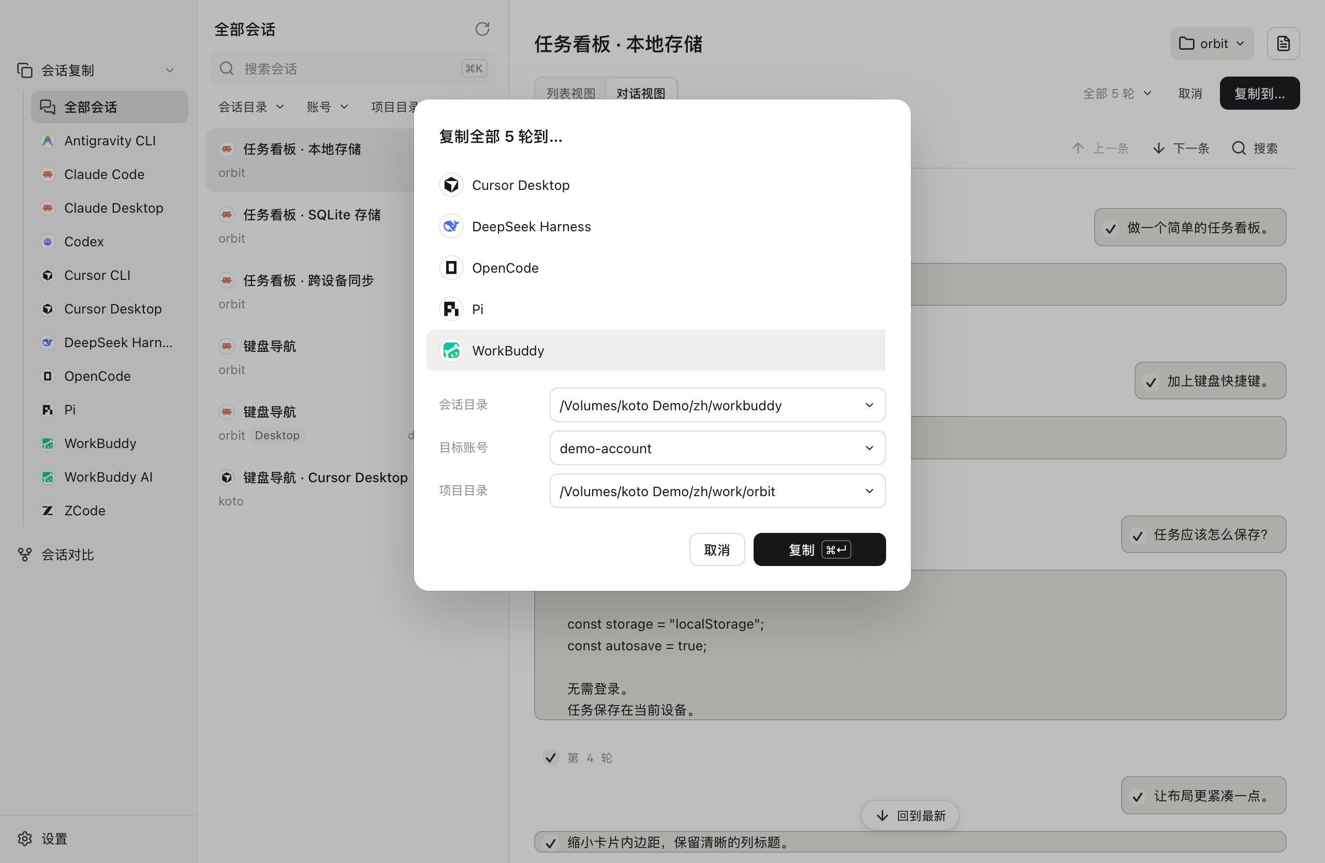This screenshot has width=1325, height=863.
Task: Open the document icon button at top right
Action: point(1283,43)
